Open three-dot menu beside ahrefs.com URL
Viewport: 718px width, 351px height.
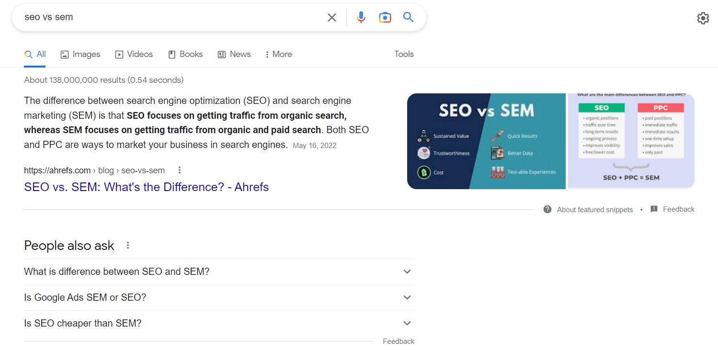(180, 170)
